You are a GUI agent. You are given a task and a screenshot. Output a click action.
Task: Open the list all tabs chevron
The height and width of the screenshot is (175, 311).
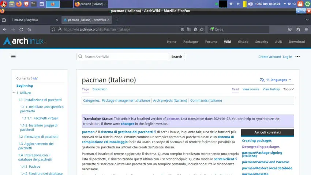coord(307,20)
